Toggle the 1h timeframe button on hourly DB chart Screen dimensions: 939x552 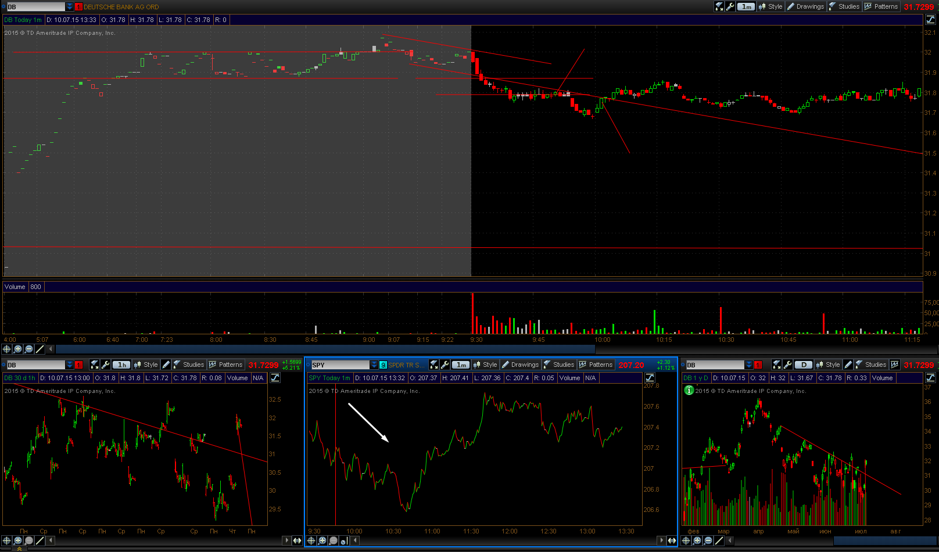click(121, 365)
